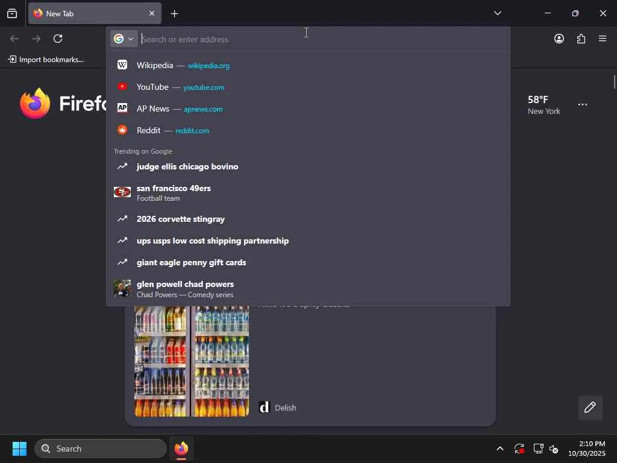617x463 pixels.
Task: Click the Chad Powers thumbnail image
Action: [122, 289]
